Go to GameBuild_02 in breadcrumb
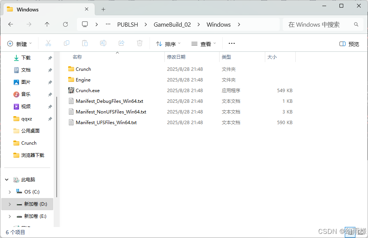Screen dimensions: 368x238 click(172, 24)
